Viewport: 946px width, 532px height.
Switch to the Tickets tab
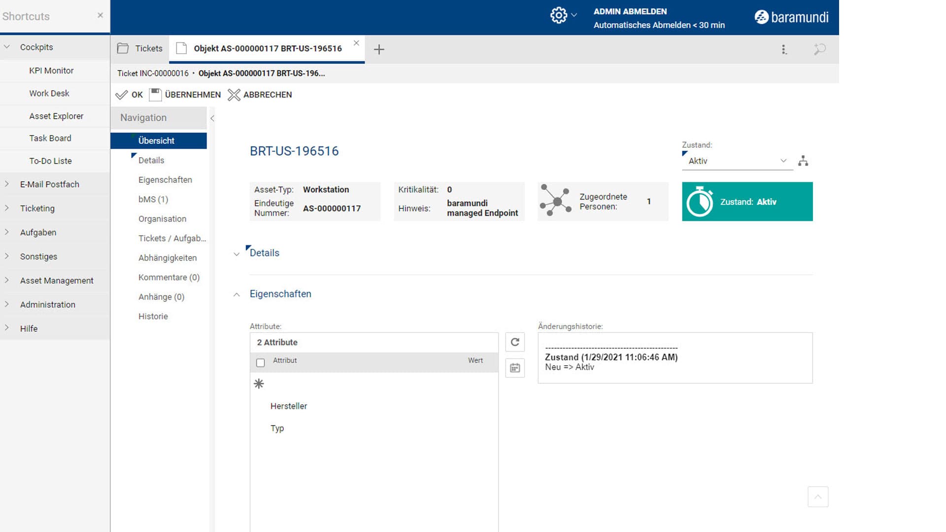pyautogui.click(x=140, y=48)
